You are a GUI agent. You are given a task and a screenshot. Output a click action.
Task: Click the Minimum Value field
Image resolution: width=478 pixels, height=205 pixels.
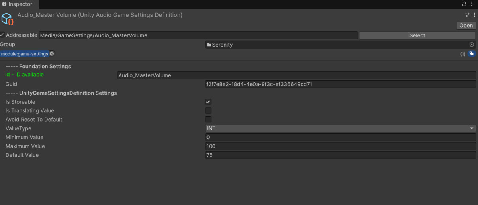(x=341, y=137)
